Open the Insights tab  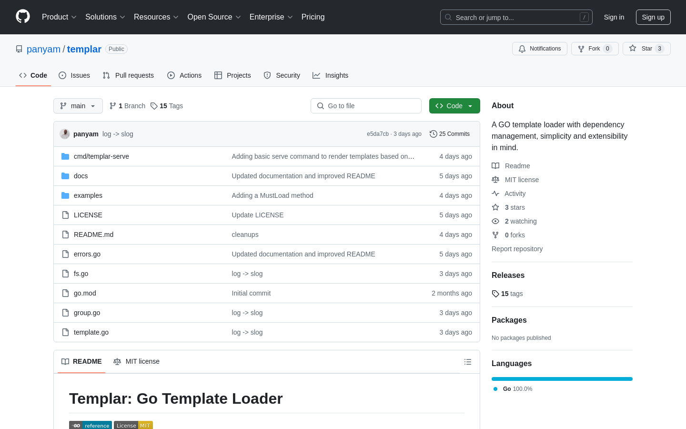(331, 75)
